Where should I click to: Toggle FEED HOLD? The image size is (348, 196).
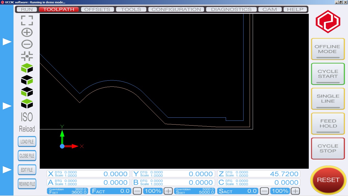(x=328, y=124)
